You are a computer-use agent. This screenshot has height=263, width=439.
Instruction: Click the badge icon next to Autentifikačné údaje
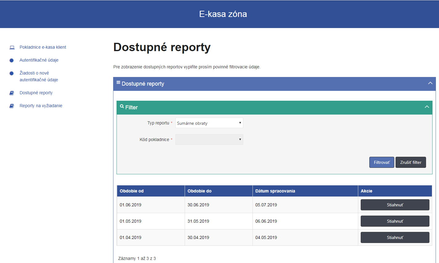pos(12,60)
